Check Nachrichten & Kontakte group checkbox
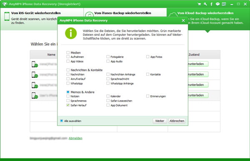250x161 pixels. click(68, 70)
